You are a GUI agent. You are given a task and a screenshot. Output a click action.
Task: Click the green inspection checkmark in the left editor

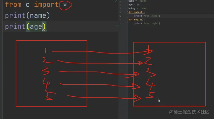coord(116,1)
